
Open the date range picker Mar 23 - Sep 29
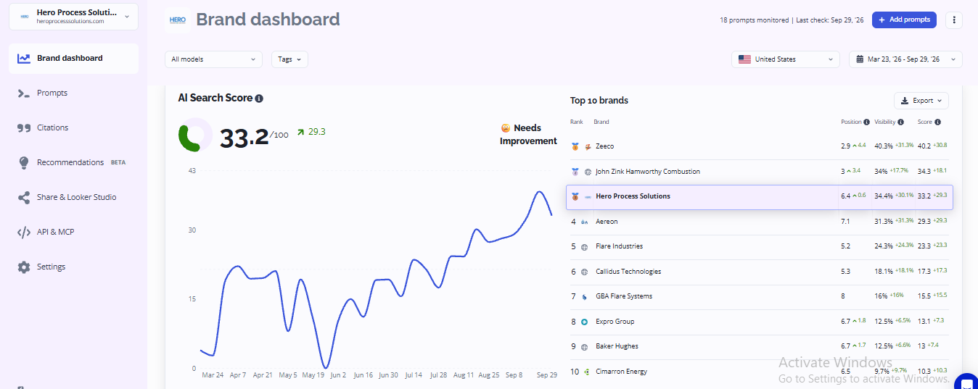pyautogui.click(x=905, y=59)
